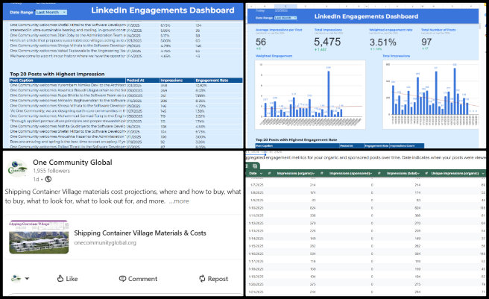The image size is (489, 299).
Task: Click the Top 20 Posts with Highest Impression heading
Action: pyautogui.click(x=57, y=74)
